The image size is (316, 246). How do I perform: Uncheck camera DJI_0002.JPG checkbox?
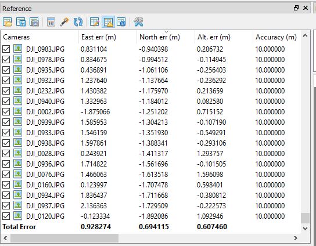coord(6,112)
